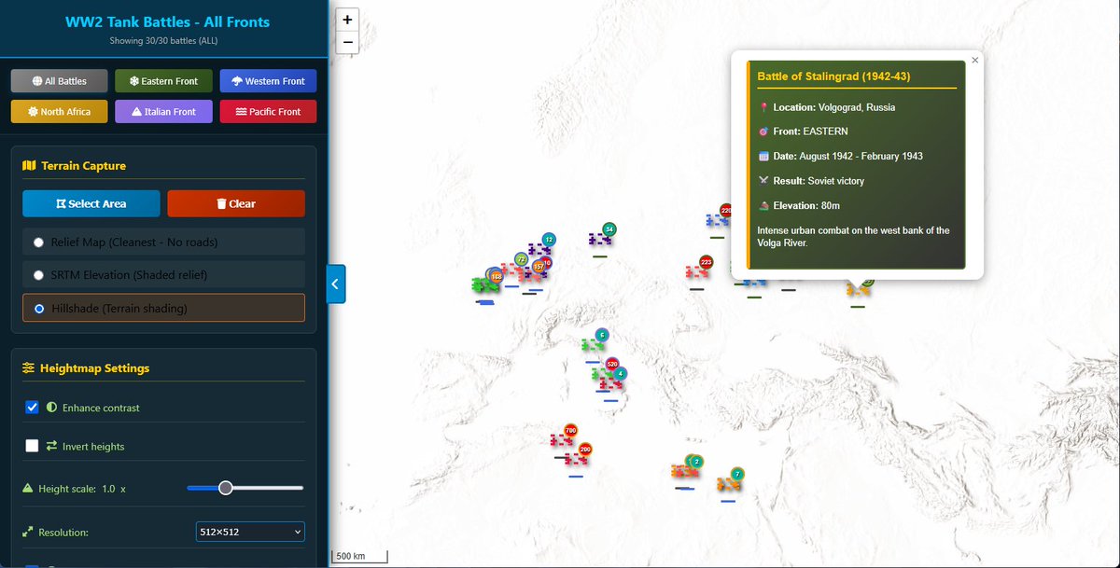
Task: Show Pacific Front battles
Action: 268,111
